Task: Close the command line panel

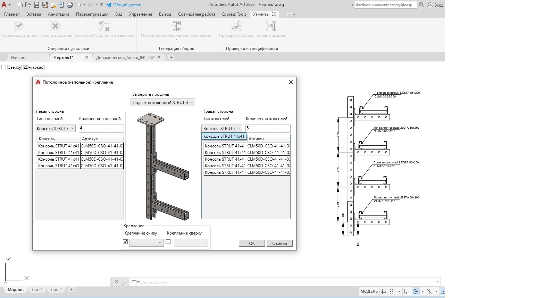Action: (x=117, y=282)
